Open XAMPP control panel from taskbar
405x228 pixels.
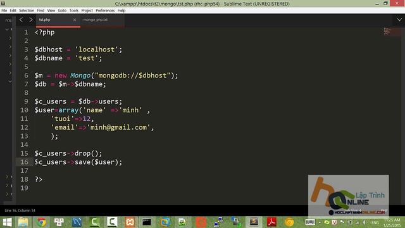(x=130, y=222)
